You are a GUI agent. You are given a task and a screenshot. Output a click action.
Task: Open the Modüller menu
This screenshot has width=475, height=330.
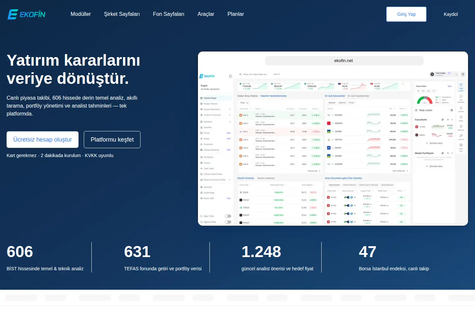tap(80, 14)
